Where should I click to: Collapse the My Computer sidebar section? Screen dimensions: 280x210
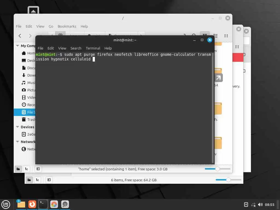(x=17, y=46)
